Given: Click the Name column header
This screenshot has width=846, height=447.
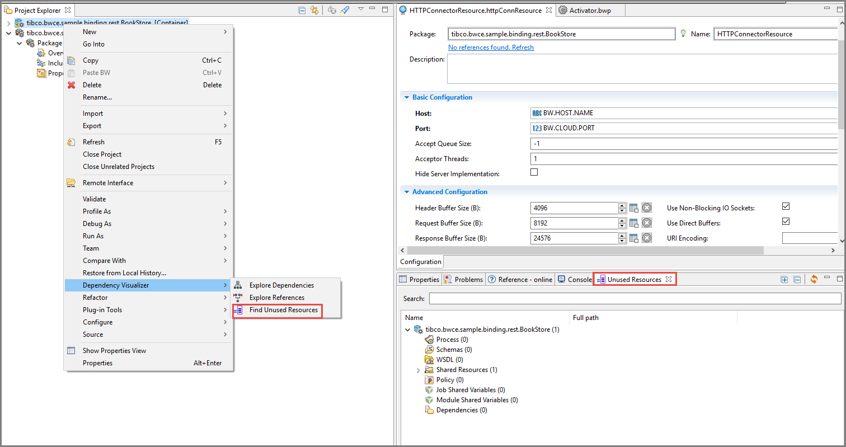Looking at the screenshot, I should coord(485,318).
